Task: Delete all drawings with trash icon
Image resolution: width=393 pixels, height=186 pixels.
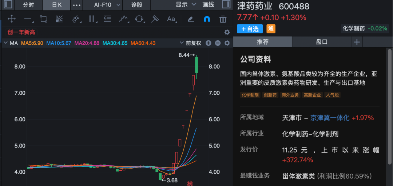Action: 223,19
